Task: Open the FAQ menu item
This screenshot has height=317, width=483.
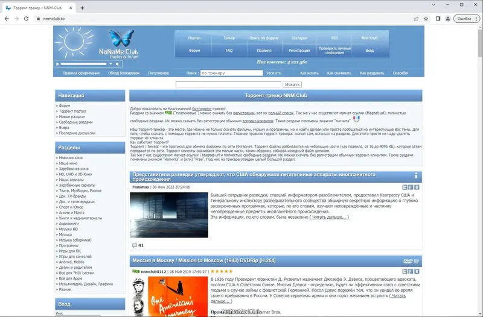Action: click(229, 51)
